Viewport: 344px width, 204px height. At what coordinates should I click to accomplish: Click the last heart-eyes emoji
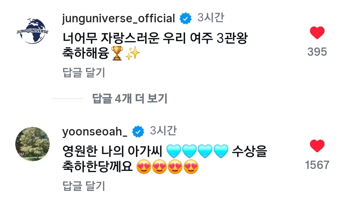coord(191,167)
